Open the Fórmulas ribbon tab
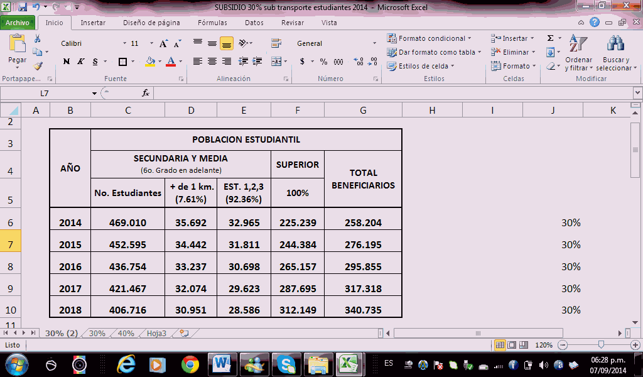The width and height of the screenshot is (643, 377). (212, 23)
